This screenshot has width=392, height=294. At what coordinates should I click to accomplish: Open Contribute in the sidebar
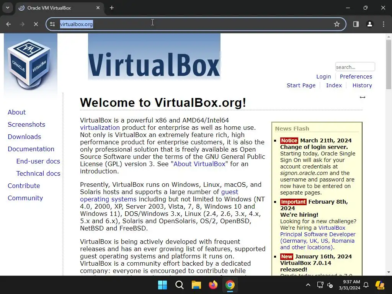tap(24, 186)
